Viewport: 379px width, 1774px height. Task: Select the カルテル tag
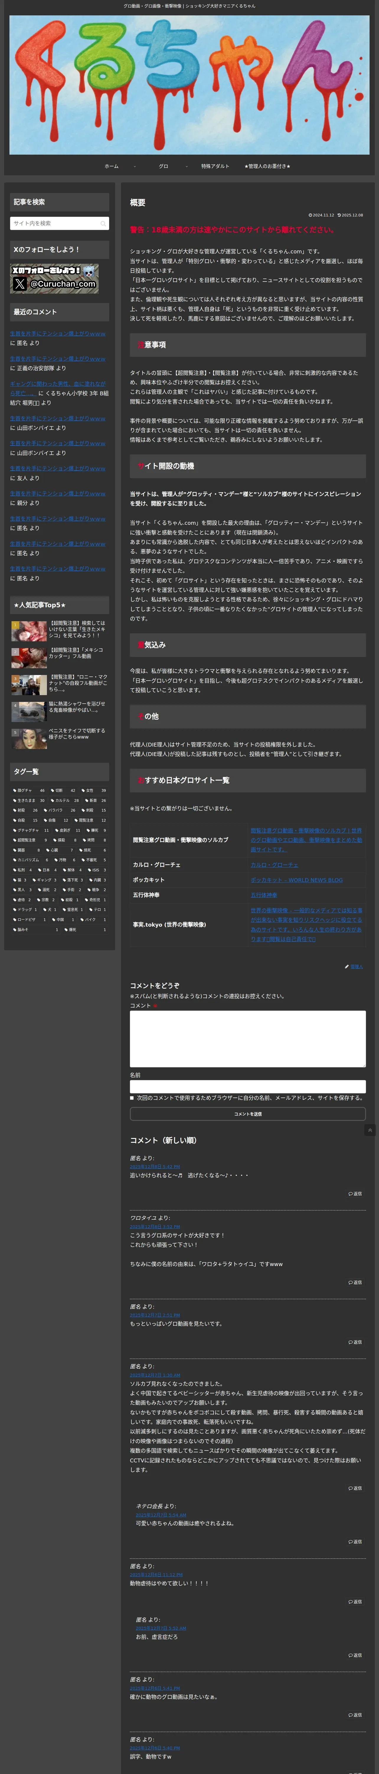pyautogui.click(x=65, y=800)
